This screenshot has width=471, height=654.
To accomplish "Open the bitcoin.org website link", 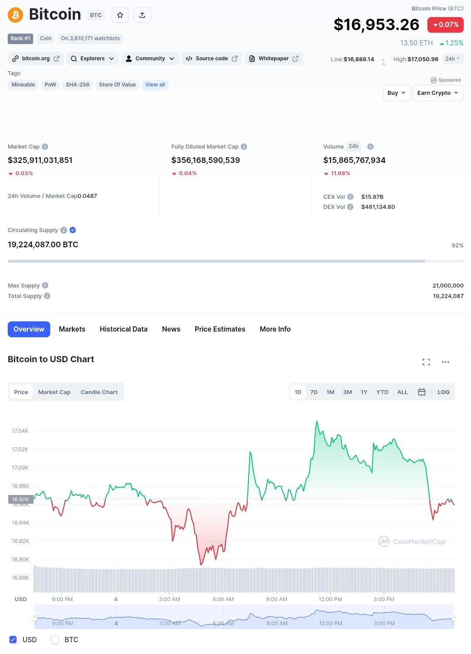I will coord(36,59).
